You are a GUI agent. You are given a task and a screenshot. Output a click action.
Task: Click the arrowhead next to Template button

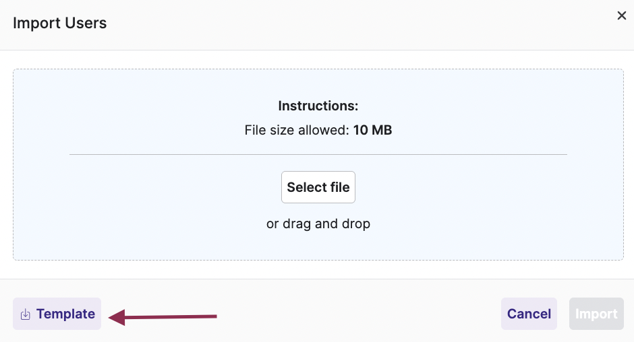click(116, 317)
